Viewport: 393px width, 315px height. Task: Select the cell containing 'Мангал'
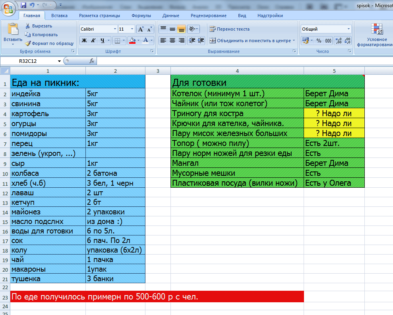(x=237, y=163)
